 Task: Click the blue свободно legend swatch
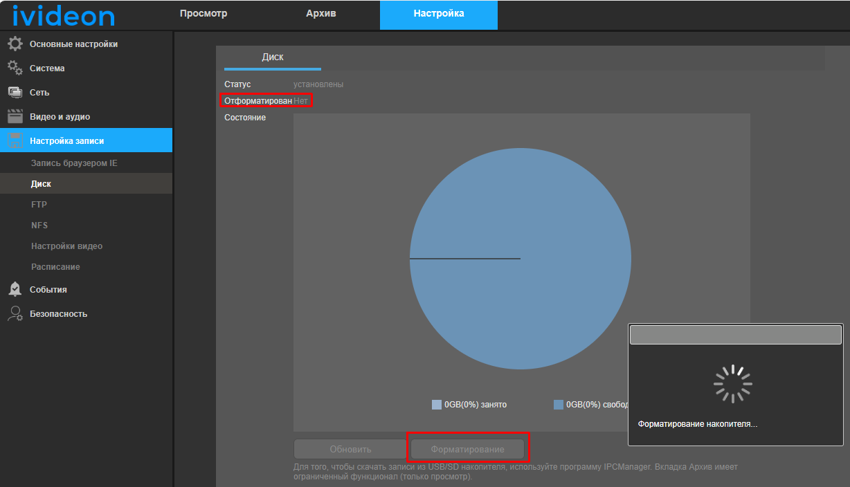pyautogui.click(x=559, y=405)
